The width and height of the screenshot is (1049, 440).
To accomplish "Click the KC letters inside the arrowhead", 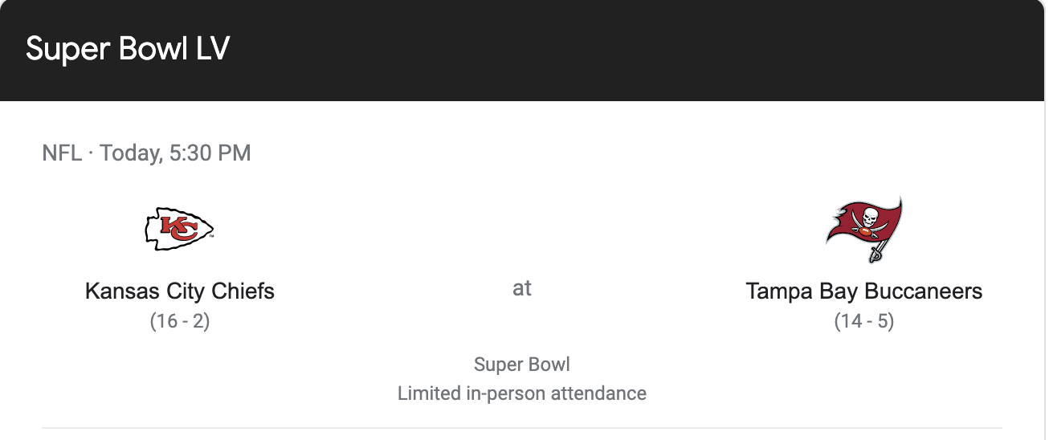I will [176, 229].
